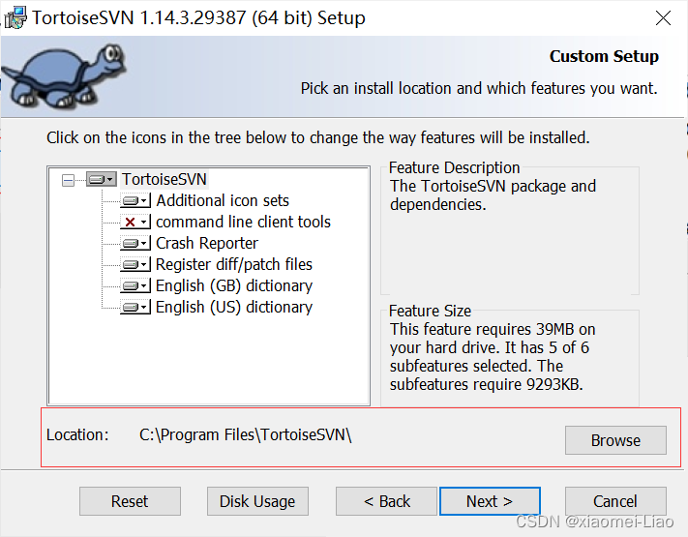Select Additional icon sets tree row
This screenshot has height=537, width=688.
click(223, 200)
